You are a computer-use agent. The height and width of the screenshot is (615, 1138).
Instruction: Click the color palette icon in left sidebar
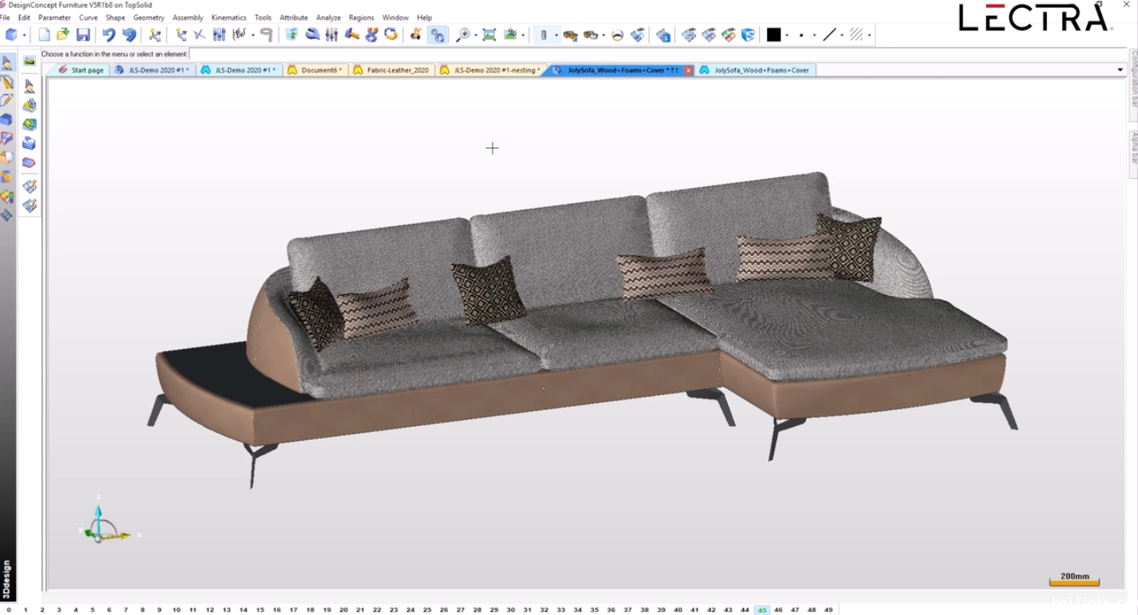point(6,197)
